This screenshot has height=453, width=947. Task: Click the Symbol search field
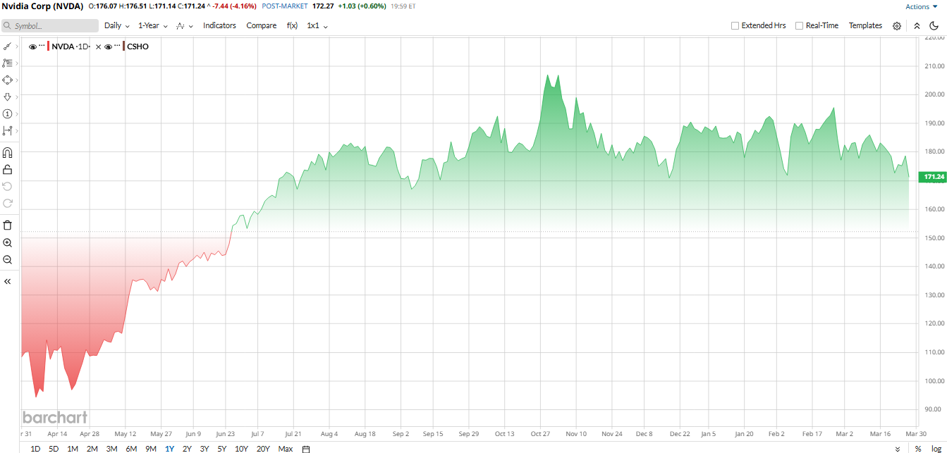[50, 25]
